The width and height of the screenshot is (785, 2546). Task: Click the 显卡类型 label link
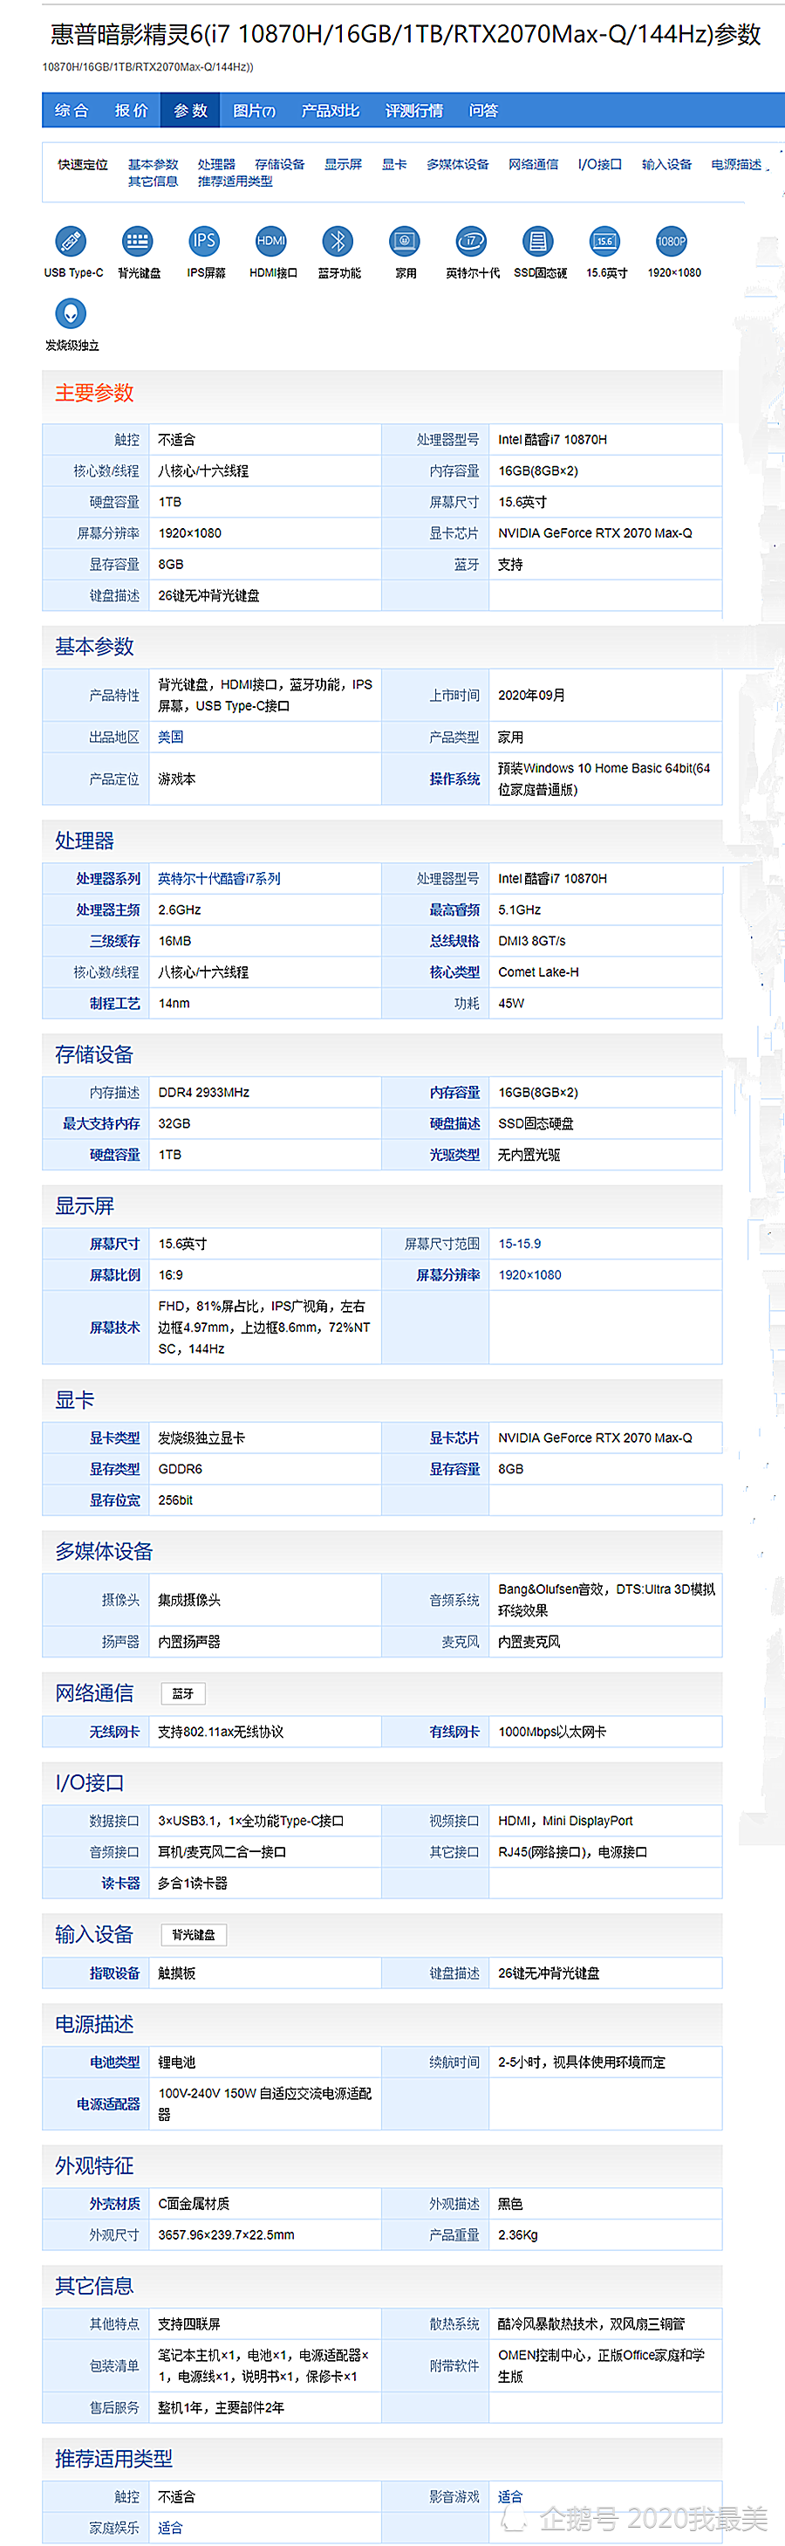114,1438
